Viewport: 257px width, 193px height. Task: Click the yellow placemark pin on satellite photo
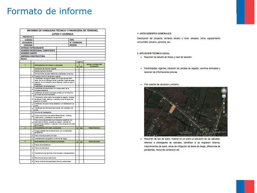[174, 106]
